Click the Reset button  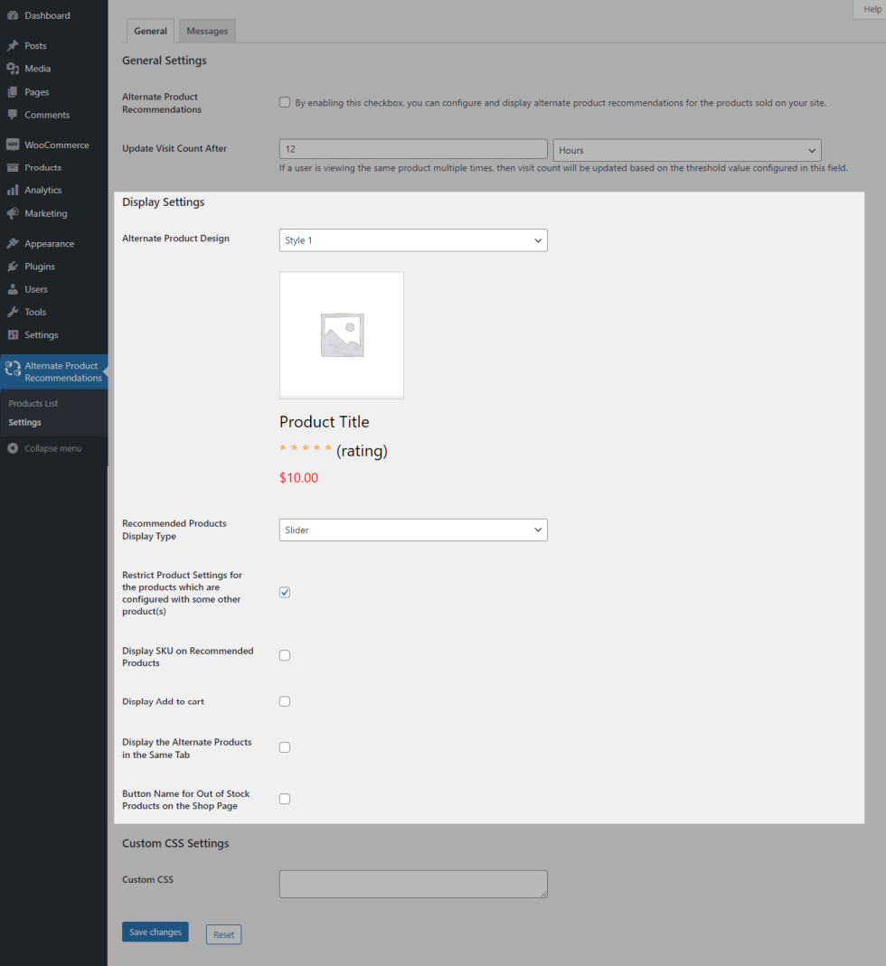pyautogui.click(x=224, y=934)
